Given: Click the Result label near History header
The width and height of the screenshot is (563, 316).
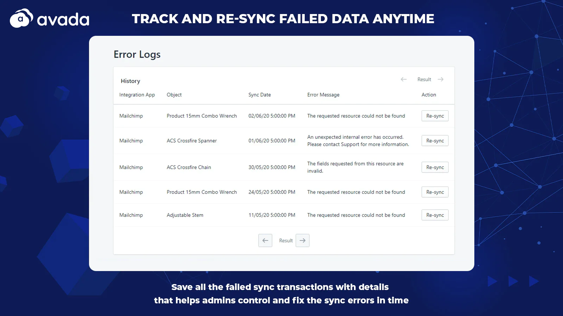Looking at the screenshot, I should pos(424,79).
